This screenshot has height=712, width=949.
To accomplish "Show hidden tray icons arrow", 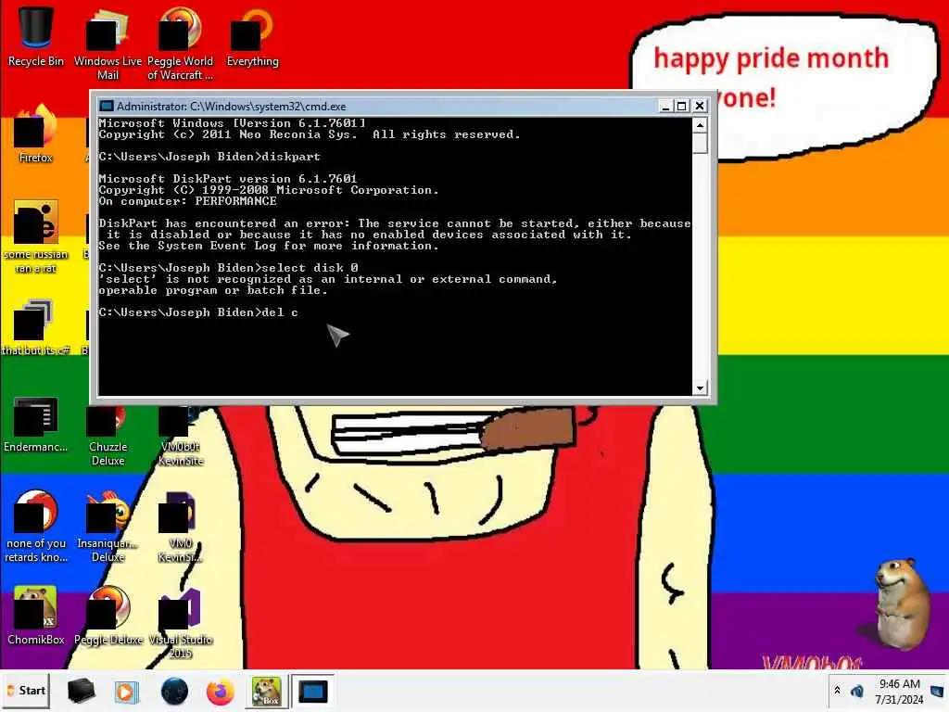I will coord(837,690).
